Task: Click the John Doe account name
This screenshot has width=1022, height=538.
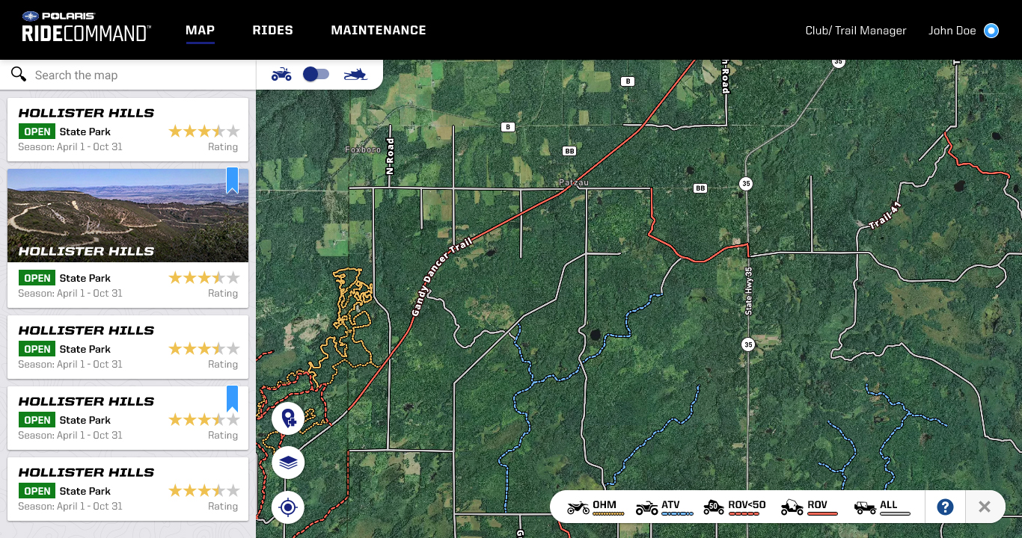Action: (x=952, y=31)
